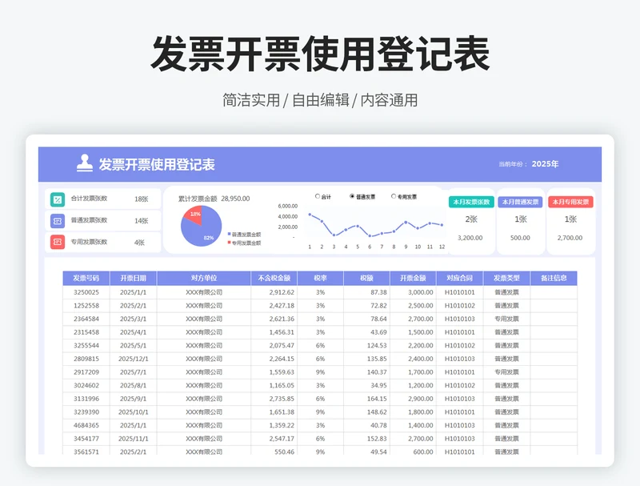This screenshot has width=640, height=486.
Task: Click the 500.00 monthly ordinary invoice amount
Action: pyautogui.click(x=520, y=238)
